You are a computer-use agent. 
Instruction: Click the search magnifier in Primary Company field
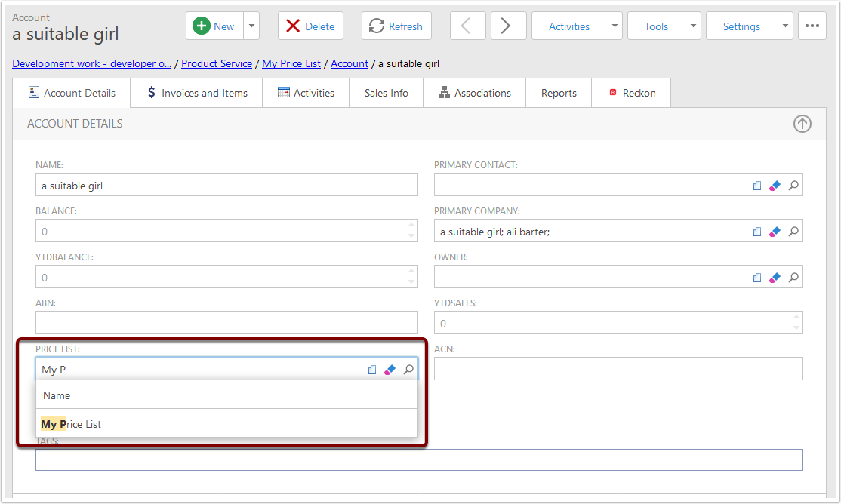point(793,232)
